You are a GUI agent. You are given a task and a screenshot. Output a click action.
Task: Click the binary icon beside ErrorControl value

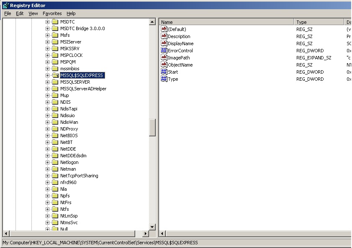pyautogui.click(x=164, y=51)
